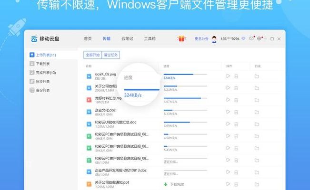The height and width of the screenshot is (190, 310).
Task: Open 同步列表 in sidebar
Action: [40, 81]
